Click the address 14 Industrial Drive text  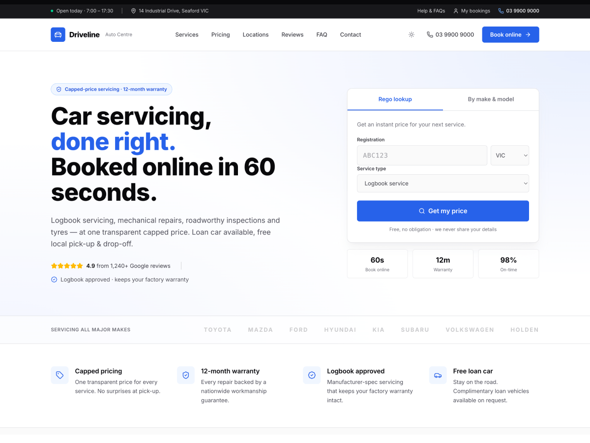[174, 11]
